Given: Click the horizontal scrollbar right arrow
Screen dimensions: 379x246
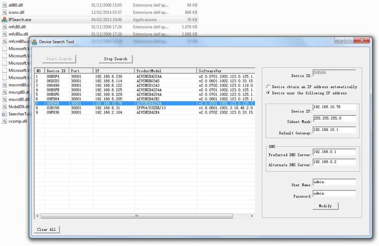Looking at the screenshot, I should tap(252, 216).
